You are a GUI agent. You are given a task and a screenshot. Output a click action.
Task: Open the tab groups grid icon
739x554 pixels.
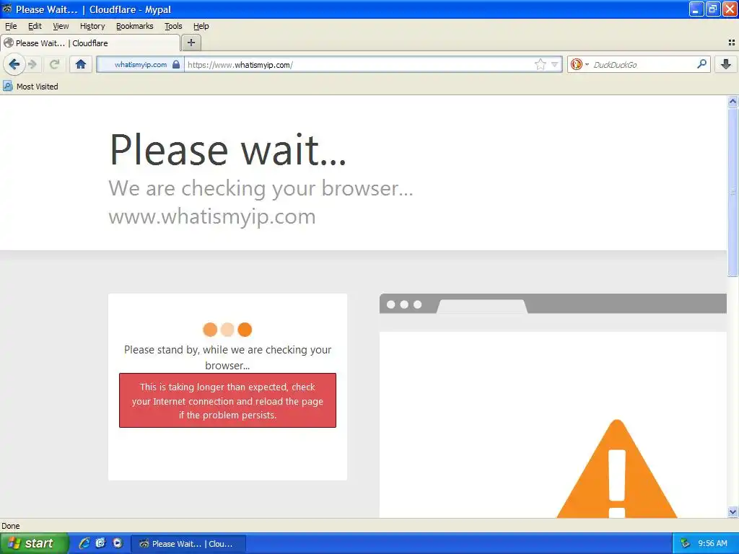732,43
